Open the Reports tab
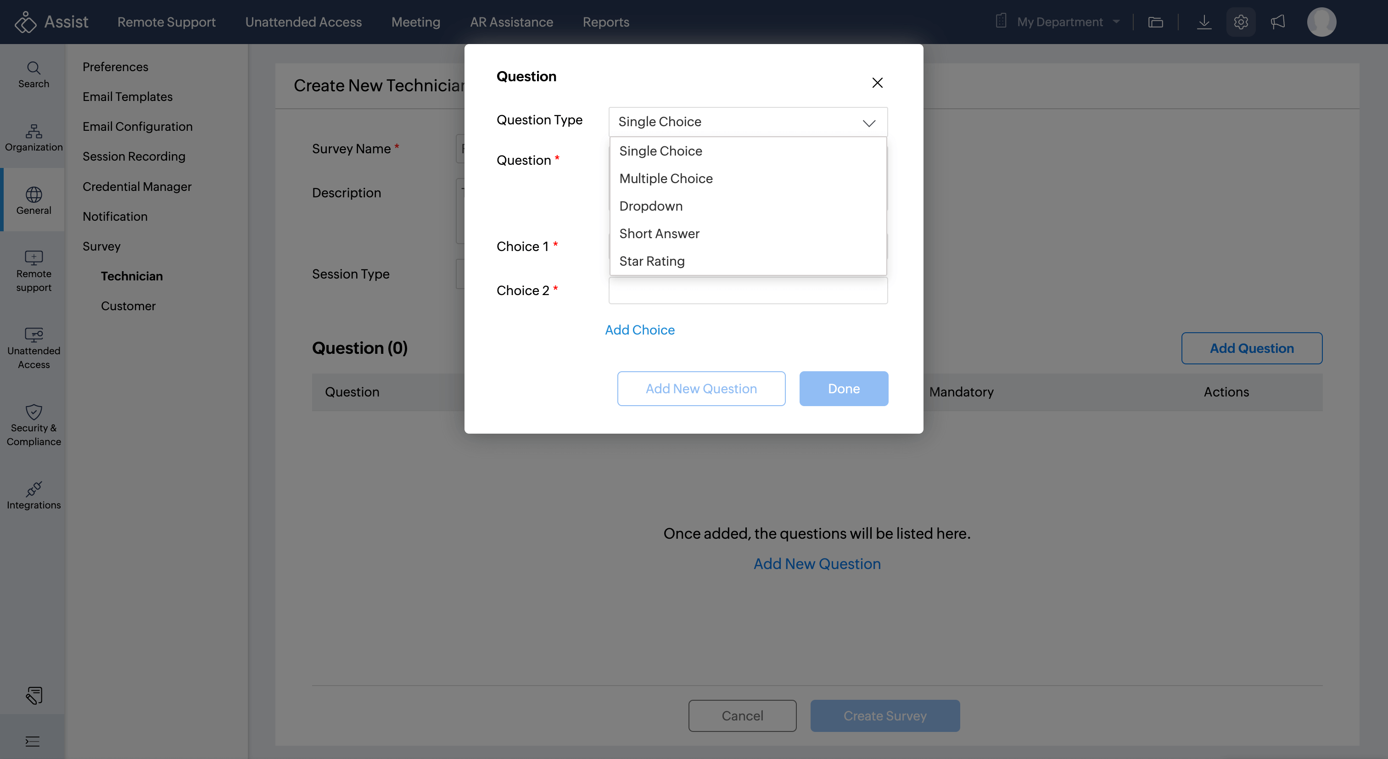Image resolution: width=1388 pixels, height=759 pixels. click(x=605, y=22)
